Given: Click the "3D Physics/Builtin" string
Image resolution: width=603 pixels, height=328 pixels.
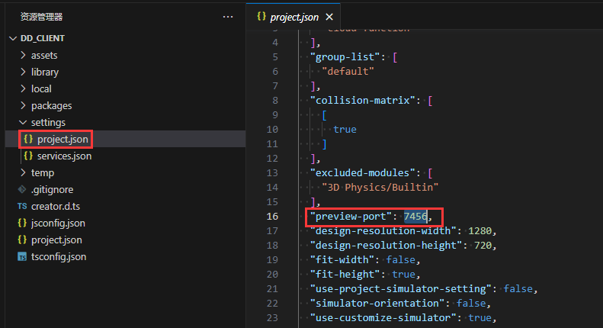Looking at the screenshot, I should point(380,188).
